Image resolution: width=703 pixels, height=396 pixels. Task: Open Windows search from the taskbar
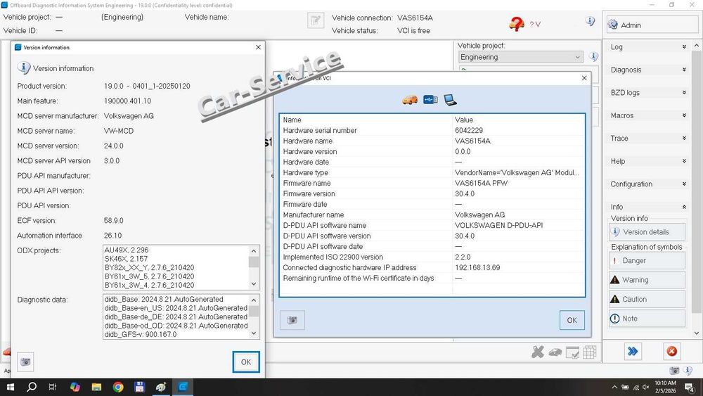click(x=32, y=387)
